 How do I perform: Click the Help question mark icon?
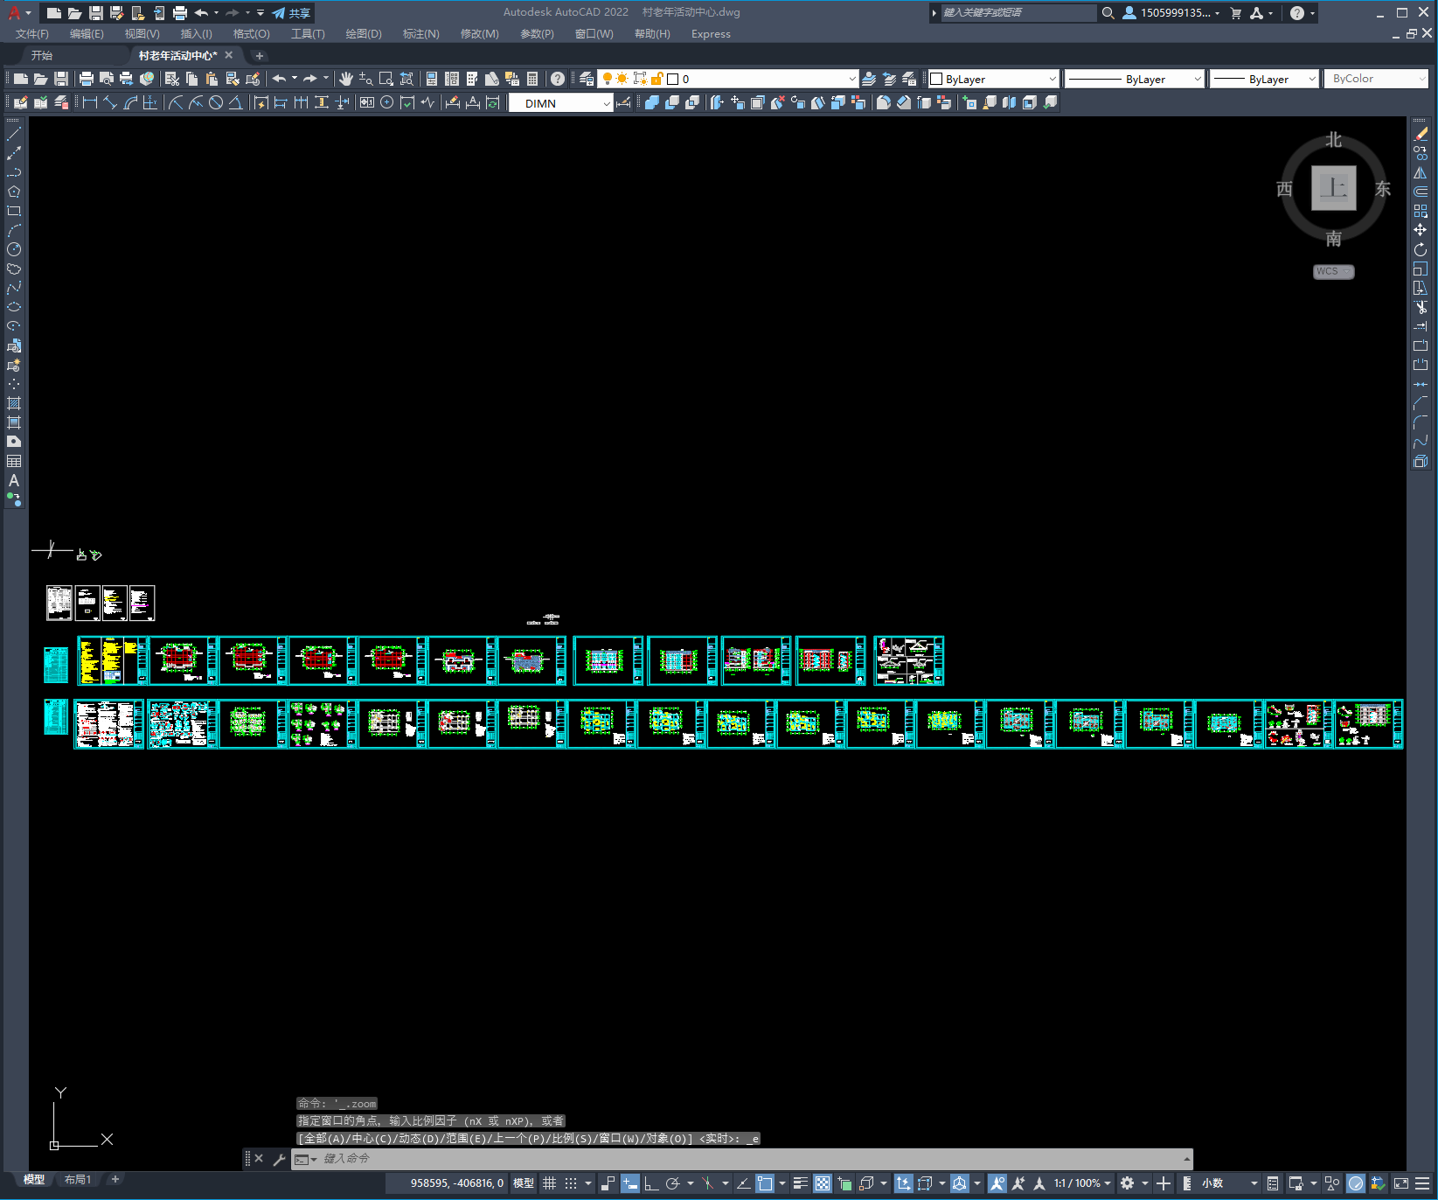[558, 79]
